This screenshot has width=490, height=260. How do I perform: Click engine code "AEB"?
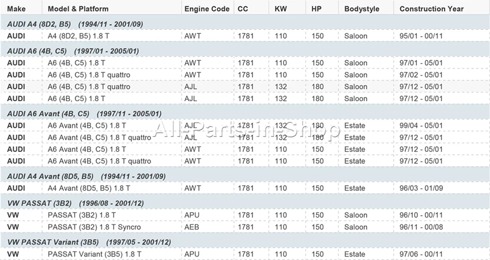pyautogui.click(x=191, y=227)
